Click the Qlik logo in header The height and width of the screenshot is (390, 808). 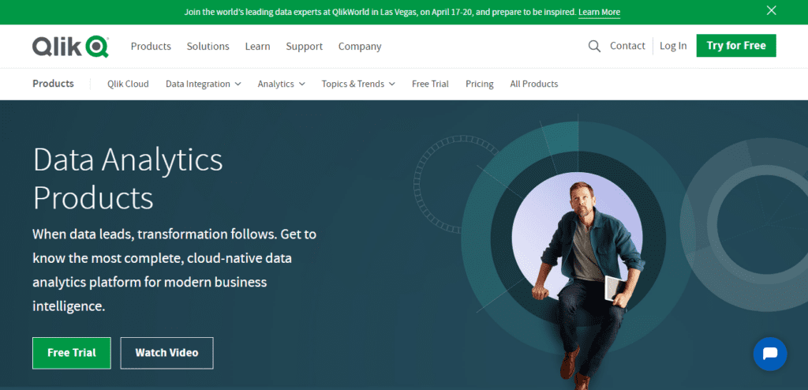70,47
